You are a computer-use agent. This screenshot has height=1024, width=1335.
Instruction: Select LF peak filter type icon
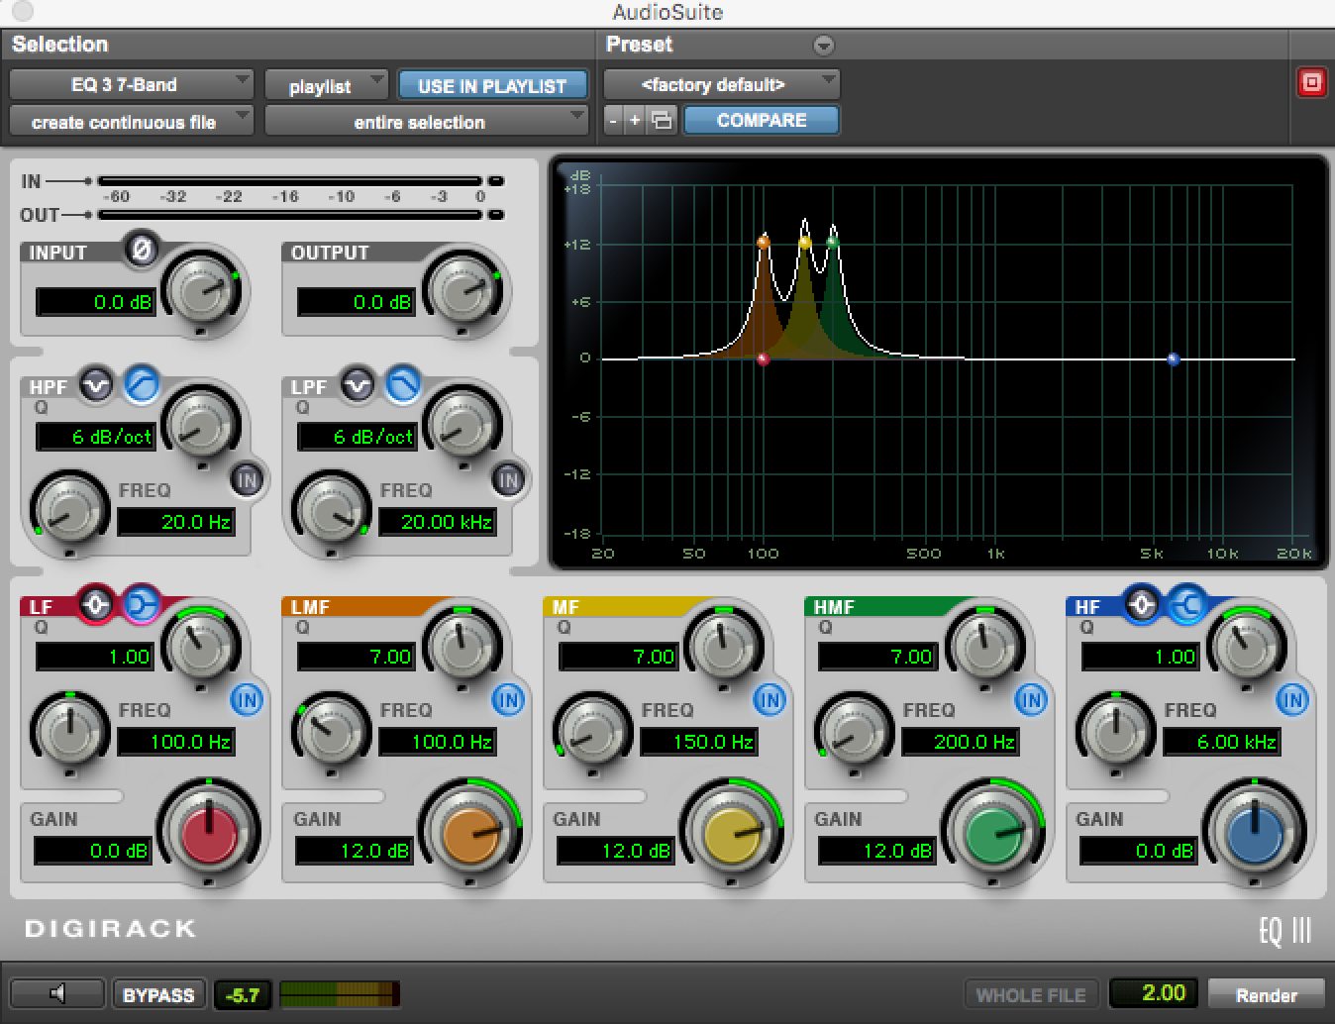96,604
